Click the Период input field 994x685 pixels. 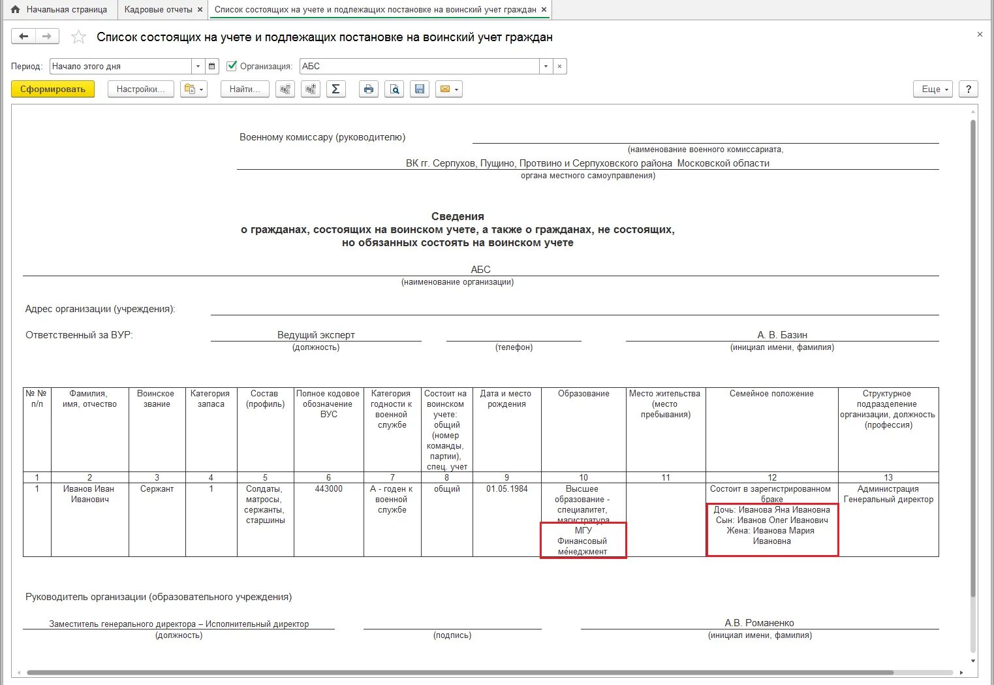(x=121, y=66)
